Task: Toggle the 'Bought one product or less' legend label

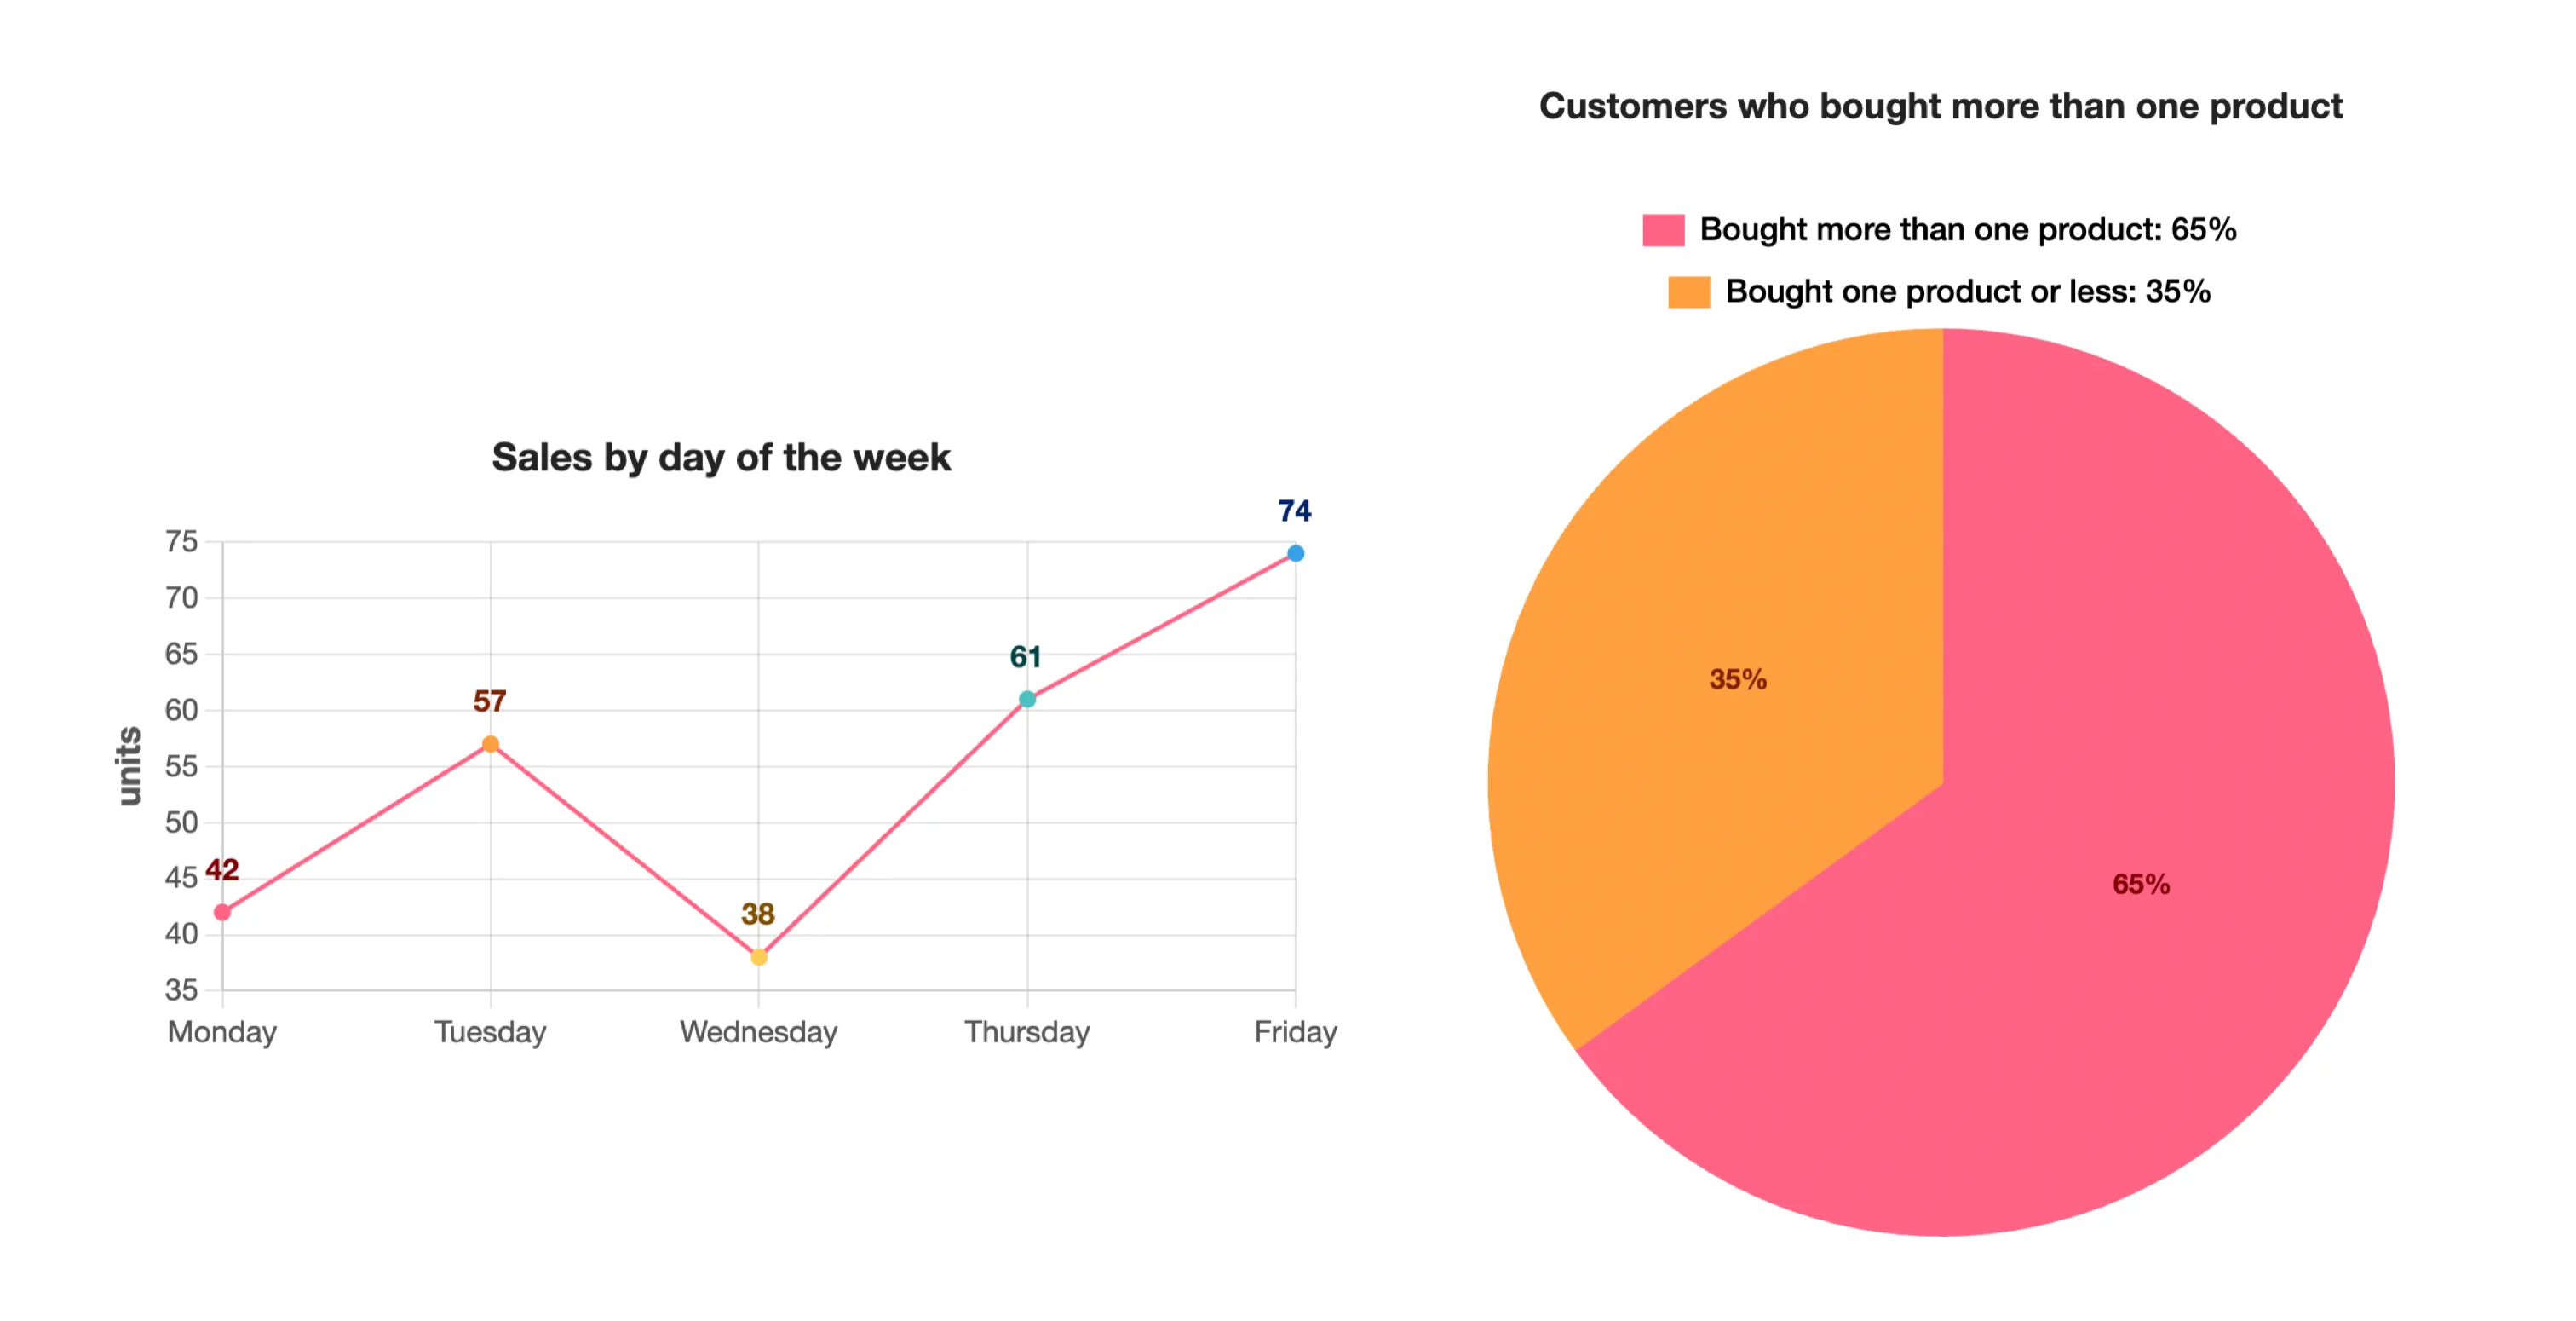Action: [x=1967, y=292]
